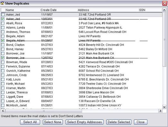
Task: Click the horizontal scrollbar left arrow
Action: [x=3, y=111]
